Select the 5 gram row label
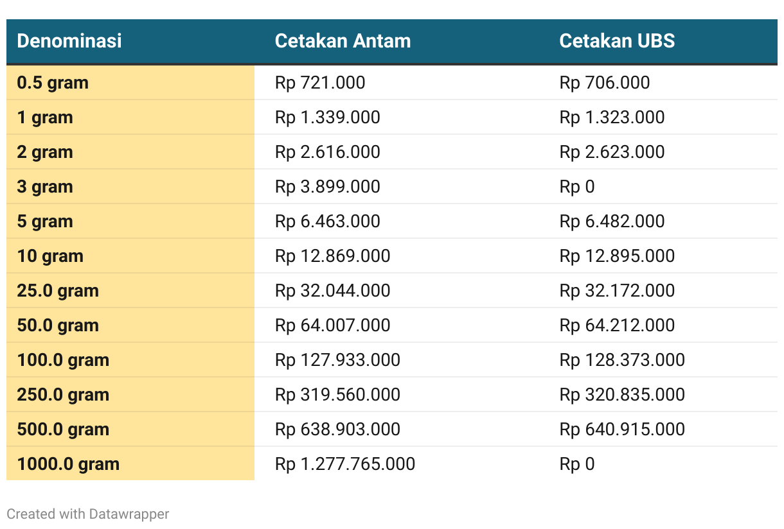784x529 pixels. 45,221
